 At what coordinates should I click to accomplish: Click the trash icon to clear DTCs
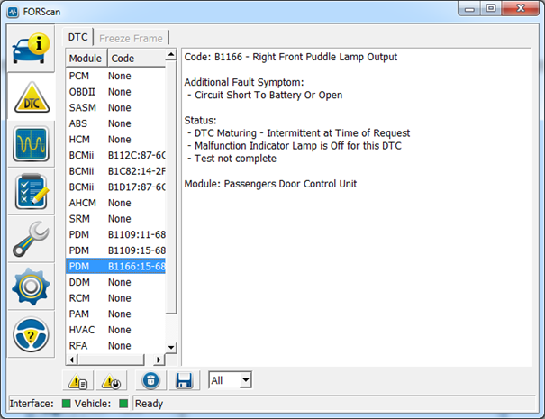[151, 381]
